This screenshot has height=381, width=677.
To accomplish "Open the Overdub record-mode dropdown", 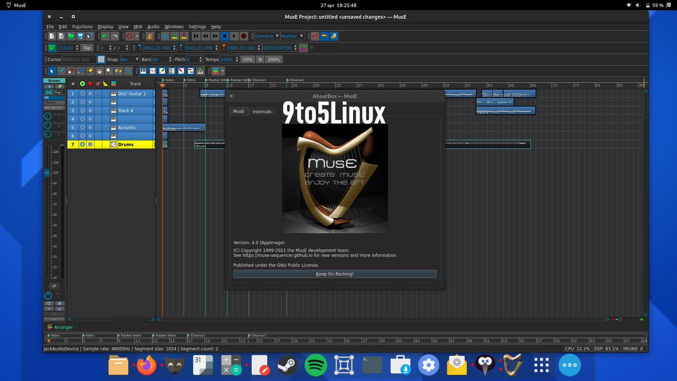I will point(267,36).
